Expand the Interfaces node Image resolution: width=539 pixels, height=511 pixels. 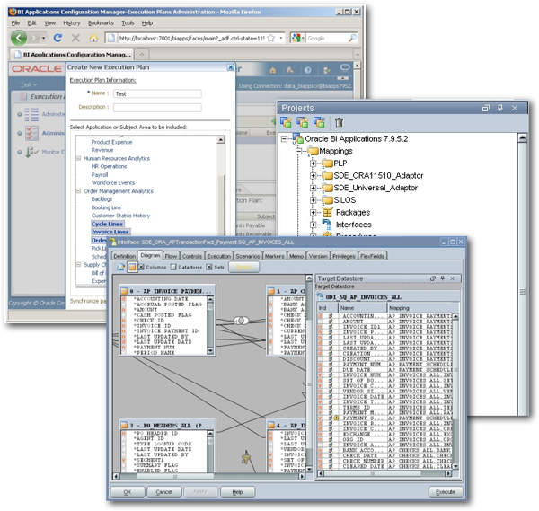(x=314, y=225)
